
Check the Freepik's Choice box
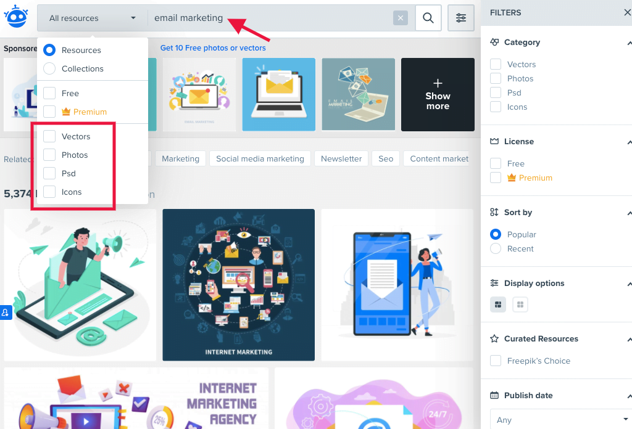click(x=496, y=361)
